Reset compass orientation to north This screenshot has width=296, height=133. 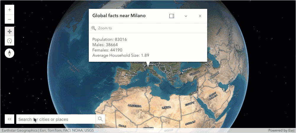[9, 53]
